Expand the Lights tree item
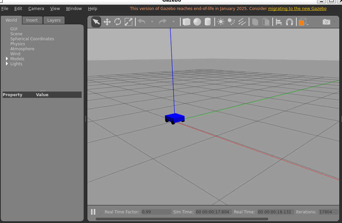The image size is (342, 223). click(7, 64)
